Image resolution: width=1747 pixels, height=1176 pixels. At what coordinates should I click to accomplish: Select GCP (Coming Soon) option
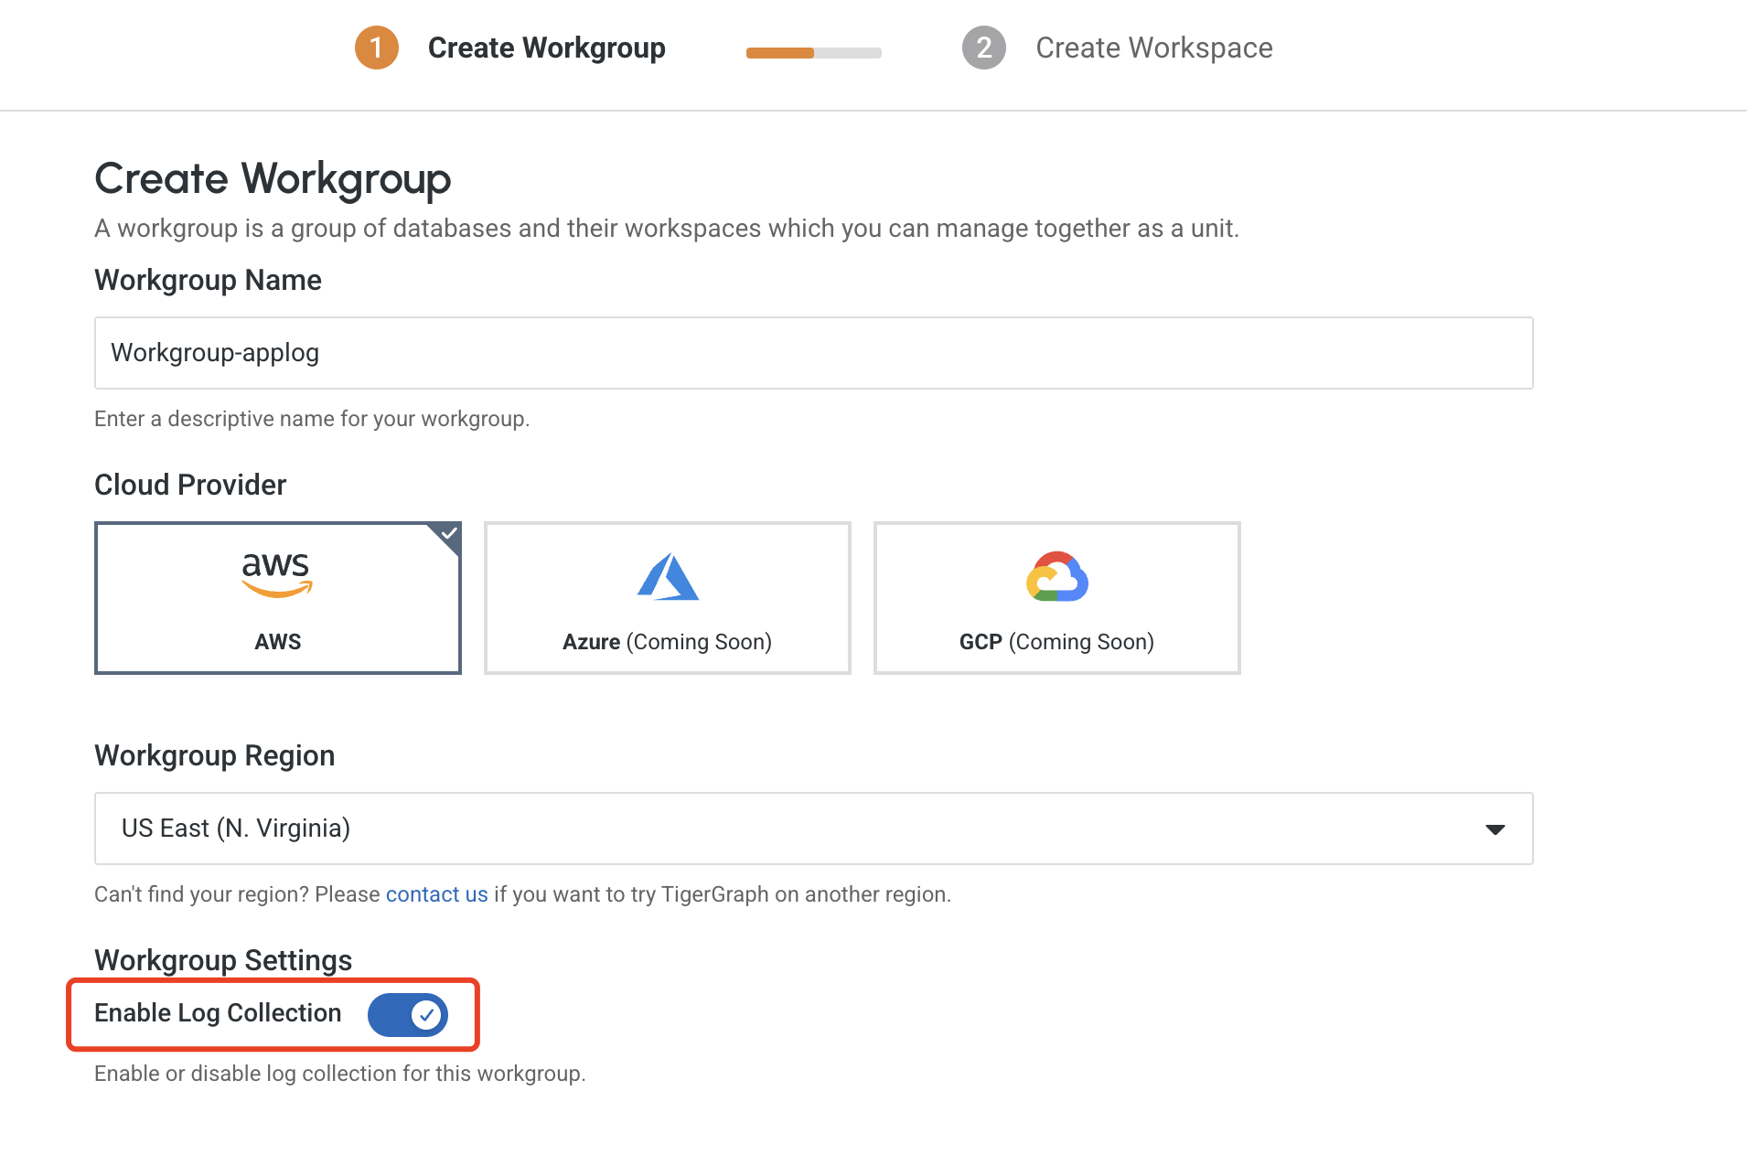coord(1056,597)
